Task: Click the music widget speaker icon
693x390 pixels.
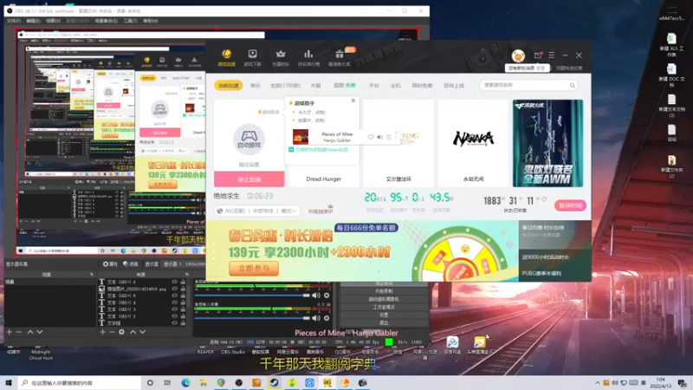Action: pos(379,137)
